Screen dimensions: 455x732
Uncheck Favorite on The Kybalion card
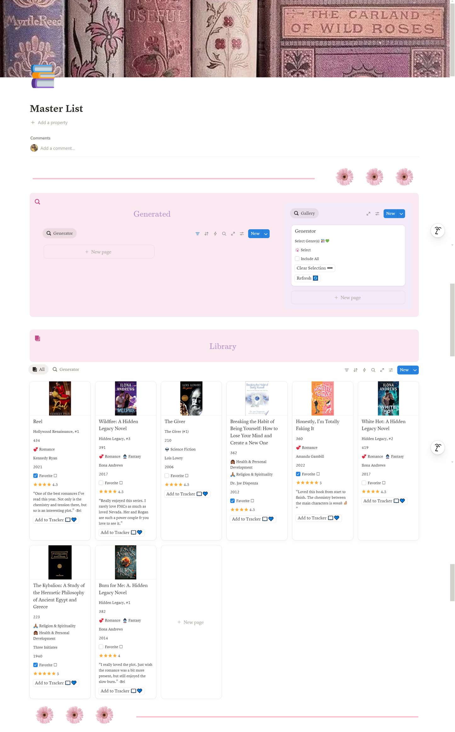(35, 665)
